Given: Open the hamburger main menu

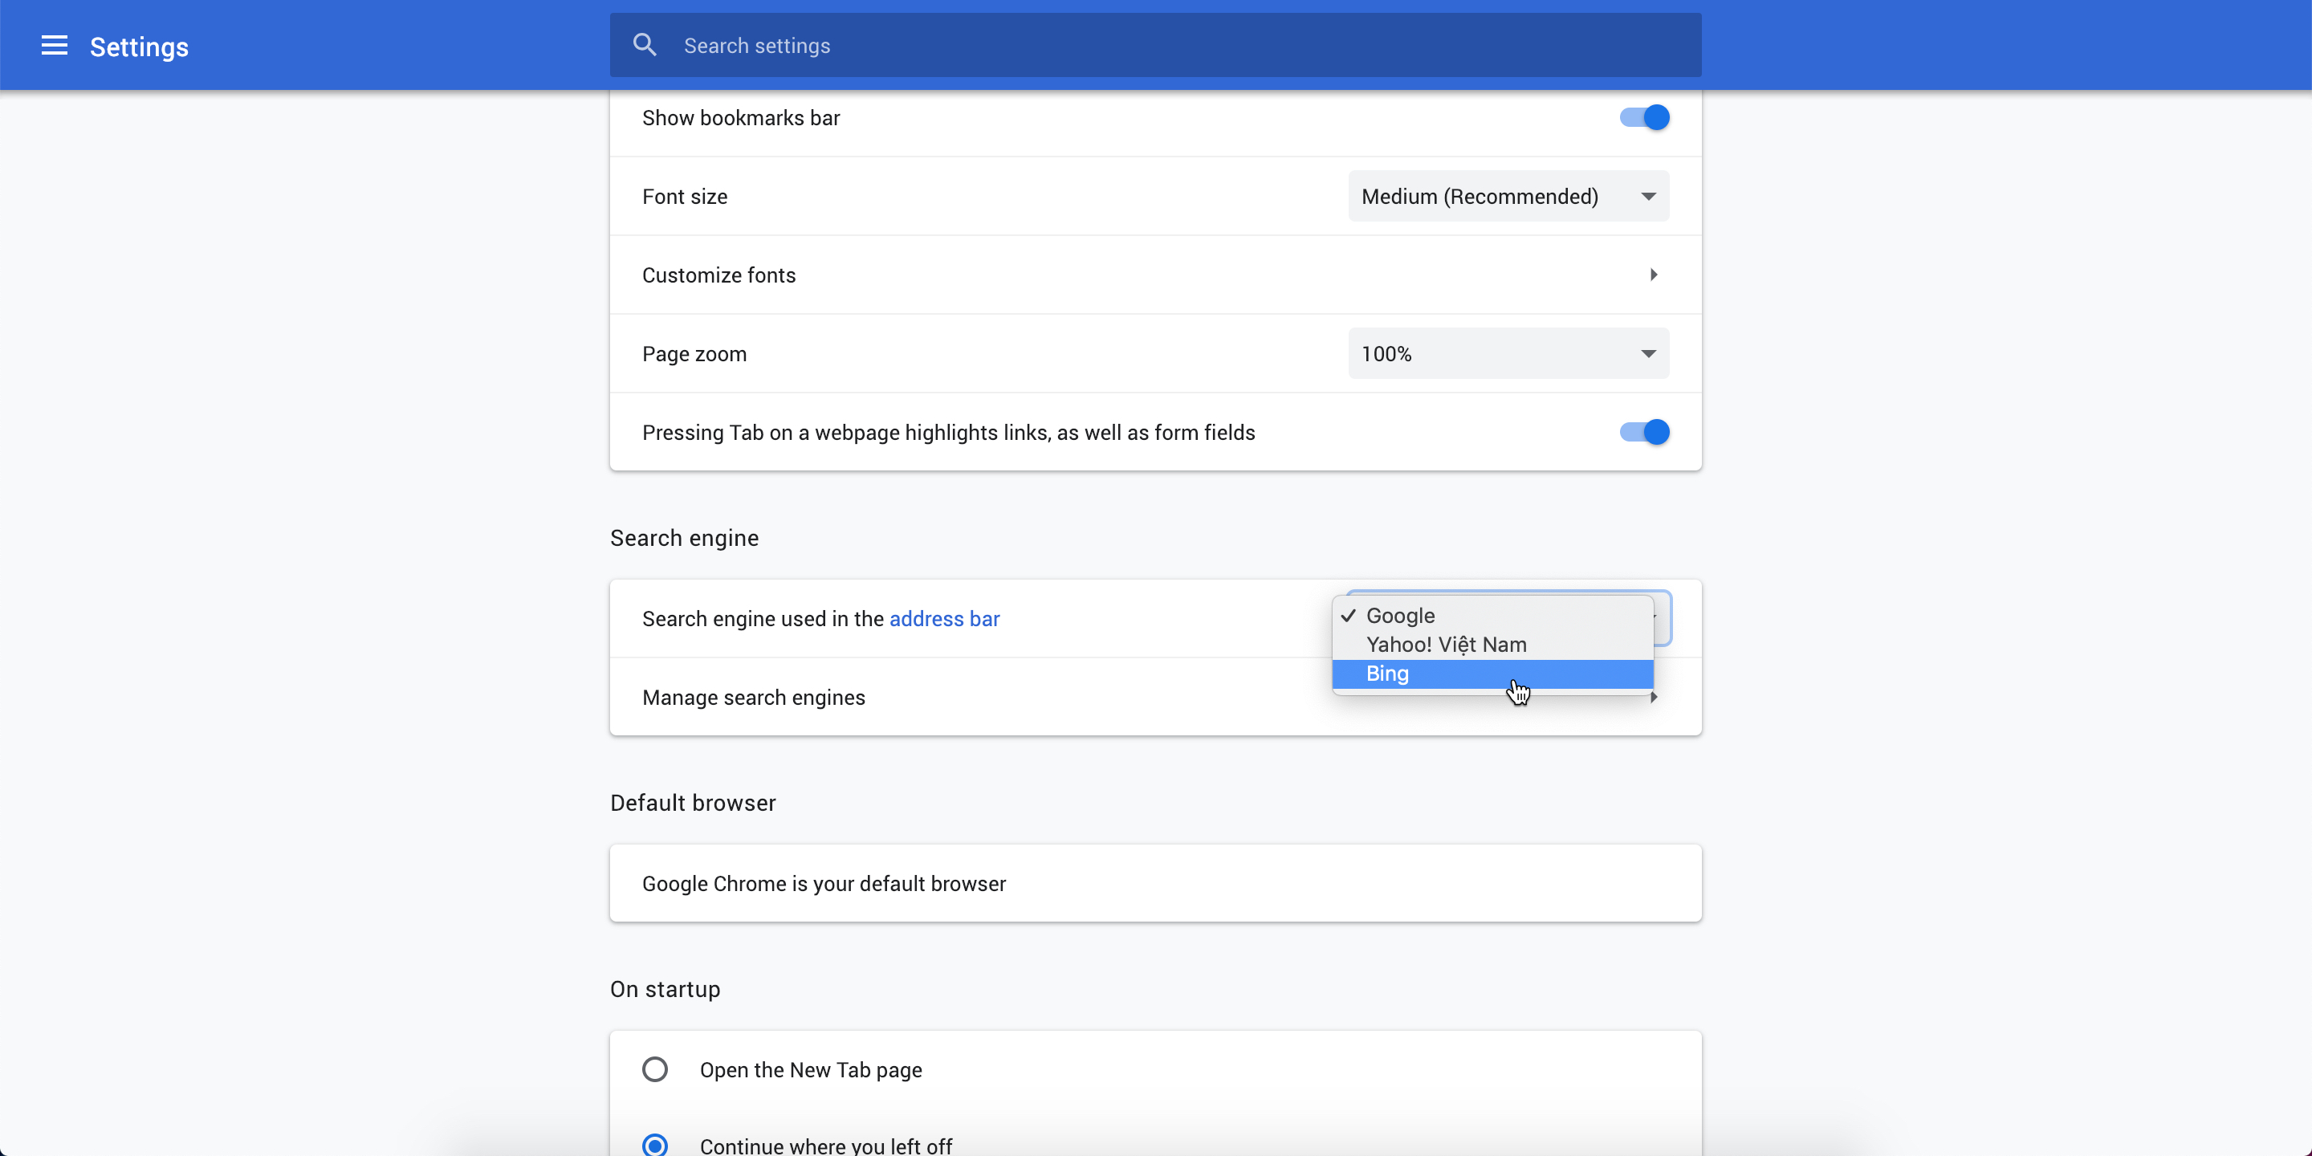Looking at the screenshot, I should tap(54, 46).
